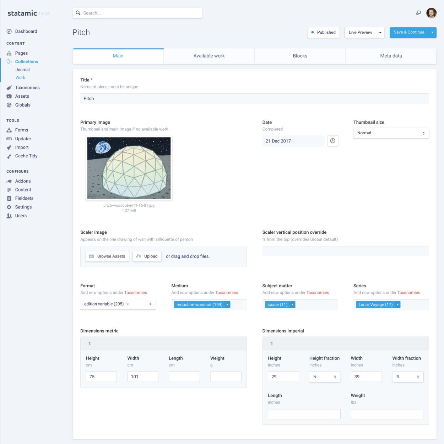Switch to the Meta data tab
444x444 pixels.
pyautogui.click(x=391, y=56)
